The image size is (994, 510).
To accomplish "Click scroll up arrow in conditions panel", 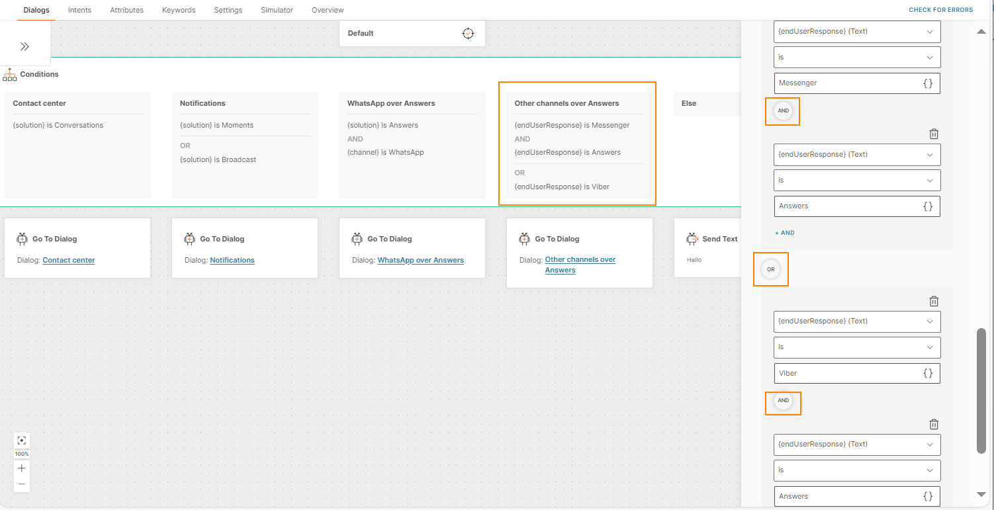I will 981,31.
